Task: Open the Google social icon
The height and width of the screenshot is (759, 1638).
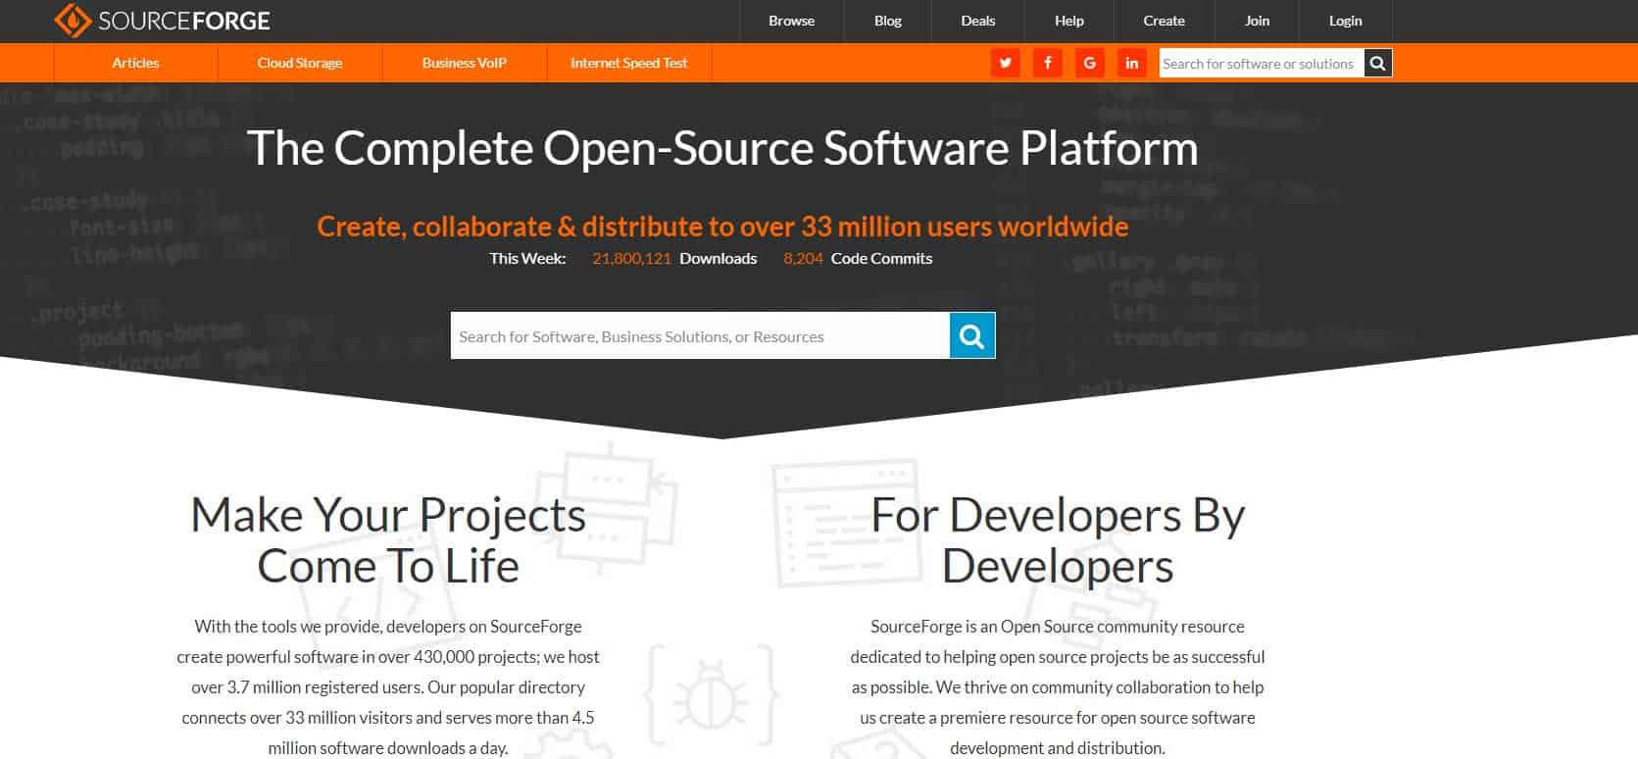Action: (1089, 63)
